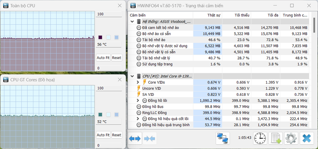Collapse the Hệ thống ASUS Vivobook group

(132, 21)
